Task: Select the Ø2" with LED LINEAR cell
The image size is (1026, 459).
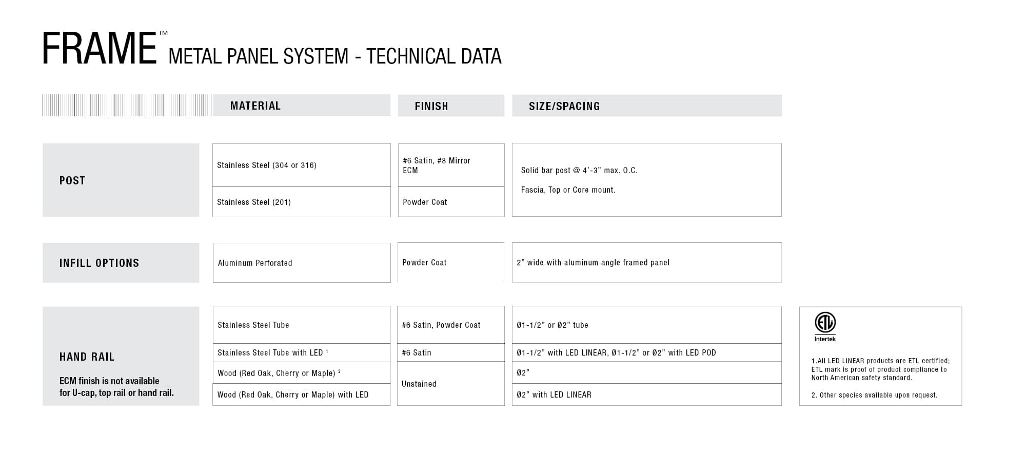Action: [x=554, y=394]
